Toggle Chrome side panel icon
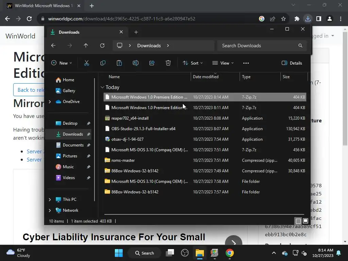348x261 pixels. point(319,19)
